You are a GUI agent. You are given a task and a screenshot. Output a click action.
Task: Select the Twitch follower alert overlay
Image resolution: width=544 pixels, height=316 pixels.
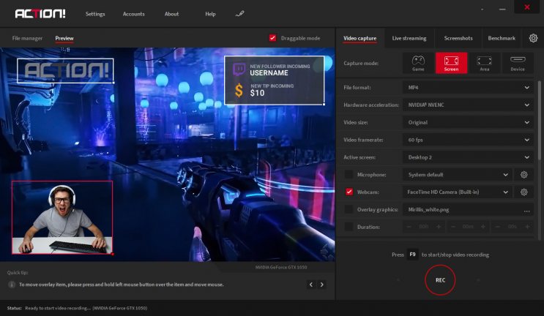(x=274, y=80)
